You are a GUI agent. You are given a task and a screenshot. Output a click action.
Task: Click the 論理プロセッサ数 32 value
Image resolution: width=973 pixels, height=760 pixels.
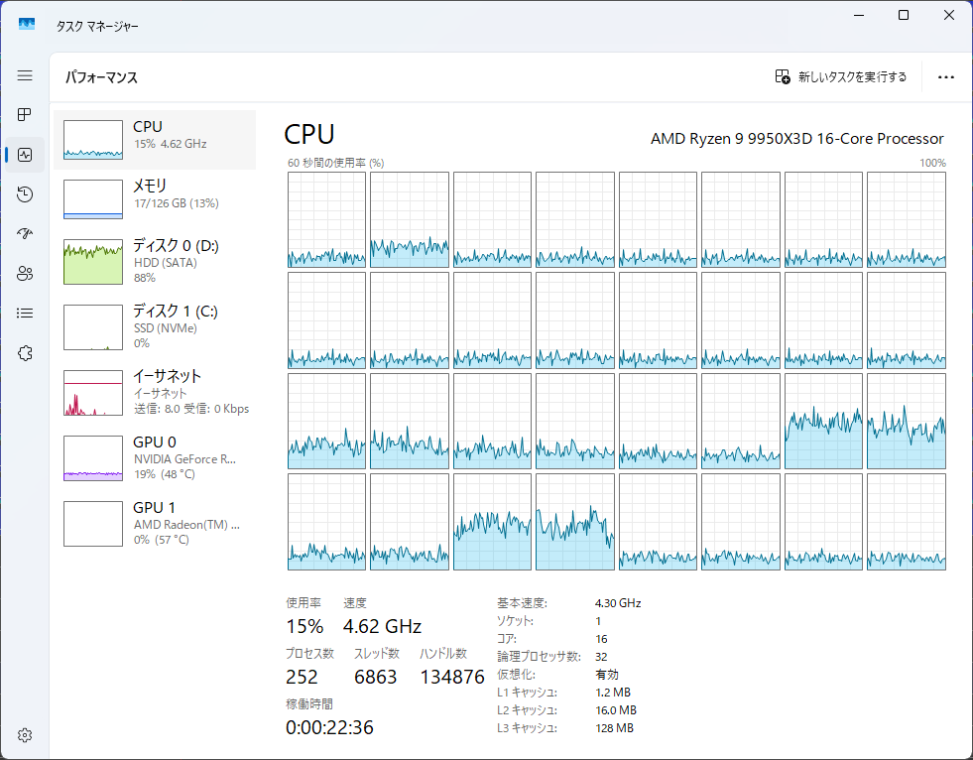(x=601, y=657)
